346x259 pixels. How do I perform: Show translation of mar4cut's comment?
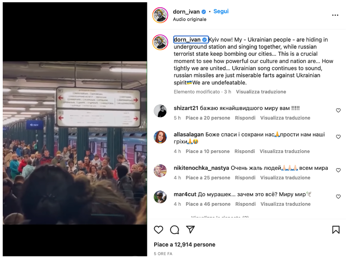point(286,204)
